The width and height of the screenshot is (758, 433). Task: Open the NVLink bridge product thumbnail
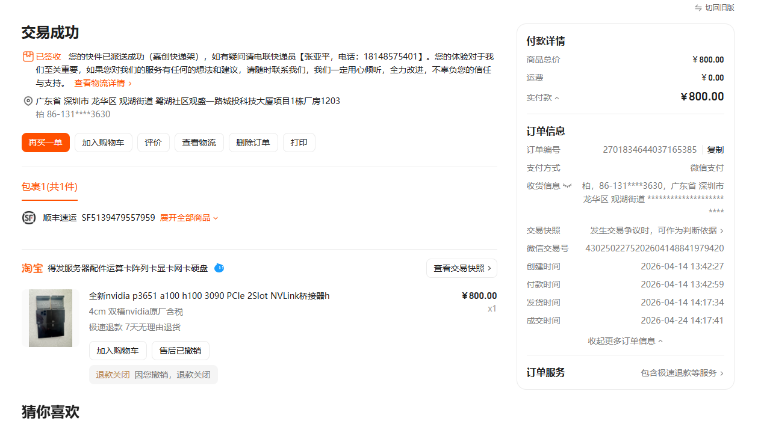tap(51, 318)
